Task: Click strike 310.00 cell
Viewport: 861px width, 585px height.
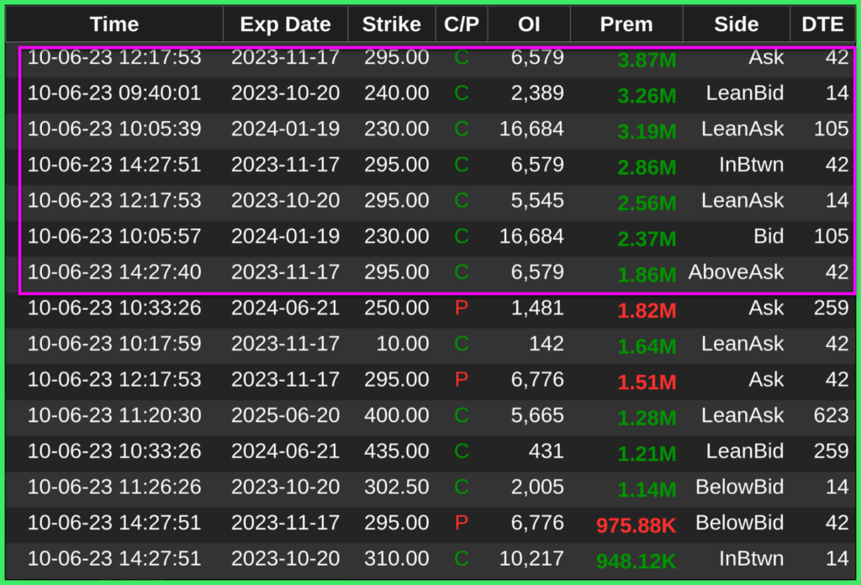Action: [397, 558]
